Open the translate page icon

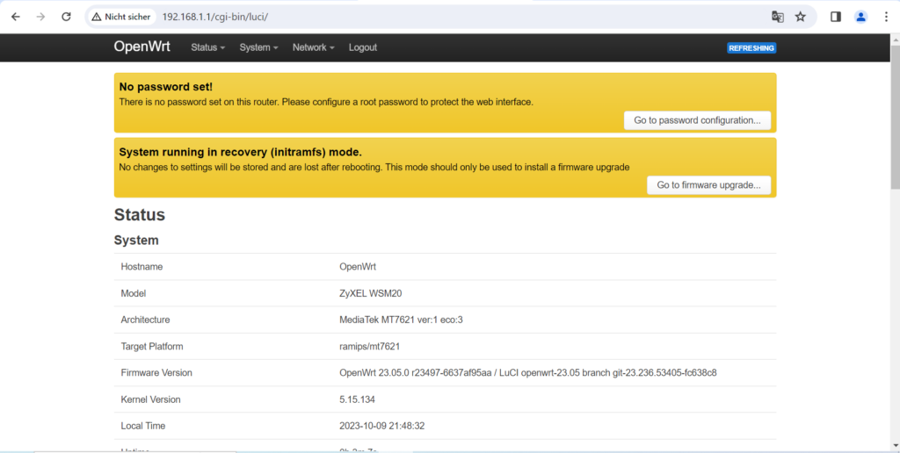(778, 17)
